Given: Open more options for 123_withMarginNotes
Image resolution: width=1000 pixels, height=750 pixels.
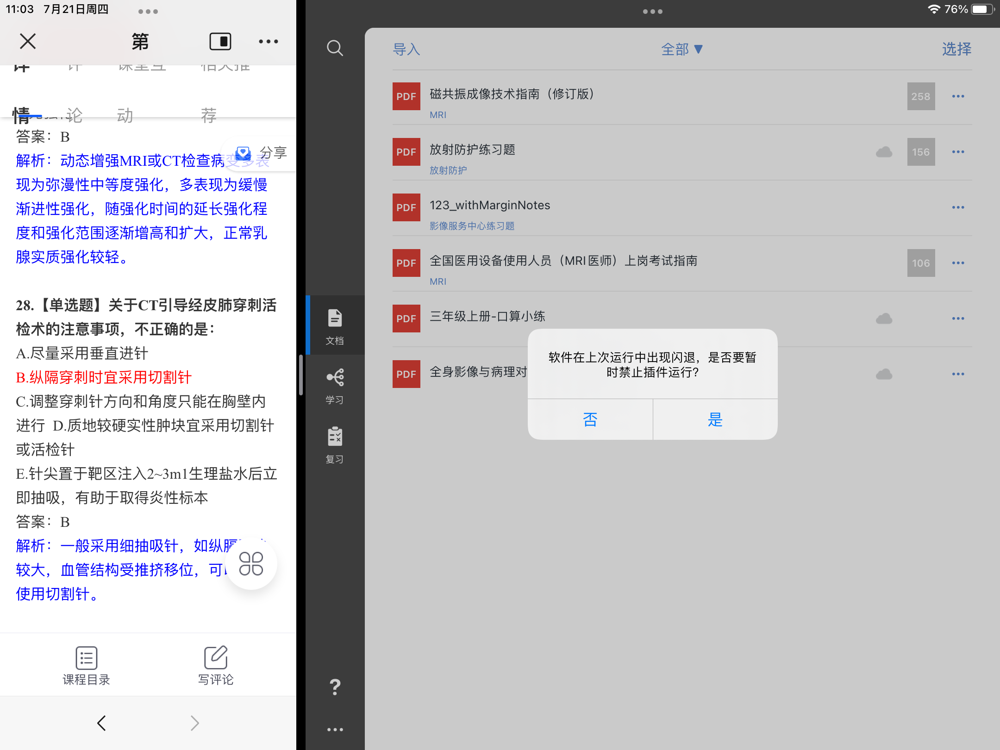Looking at the screenshot, I should (x=958, y=207).
